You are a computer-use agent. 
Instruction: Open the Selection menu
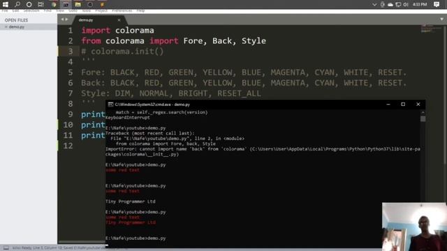click(31, 10)
